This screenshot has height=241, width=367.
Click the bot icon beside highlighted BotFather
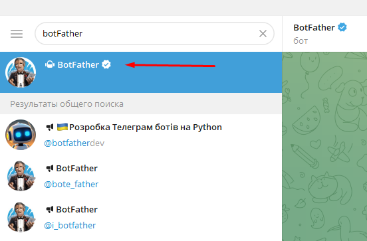pos(50,64)
